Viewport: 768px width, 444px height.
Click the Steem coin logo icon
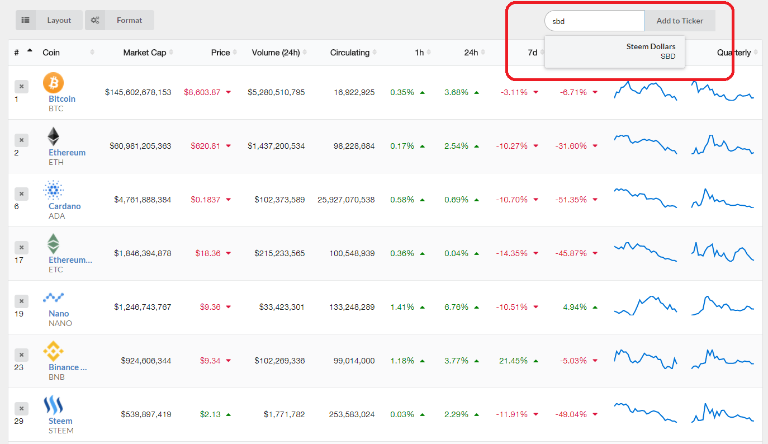53,405
